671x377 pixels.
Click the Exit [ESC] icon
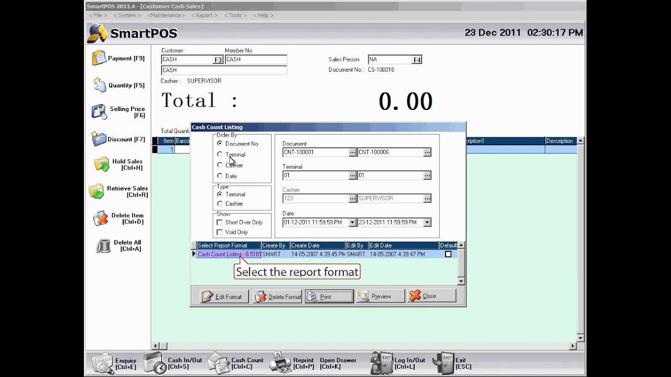tap(443, 363)
